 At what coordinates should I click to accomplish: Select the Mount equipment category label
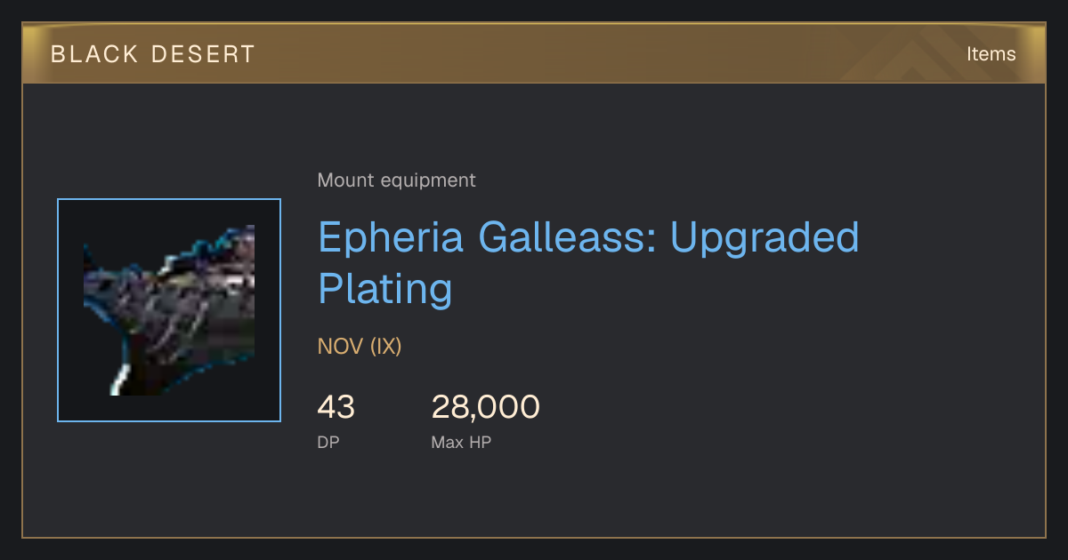(x=396, y=180)
